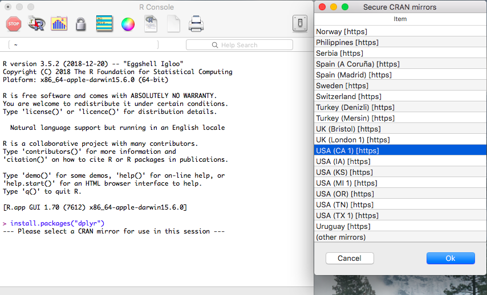Select USA (TN) [https] mirror

tap(400, 204)
